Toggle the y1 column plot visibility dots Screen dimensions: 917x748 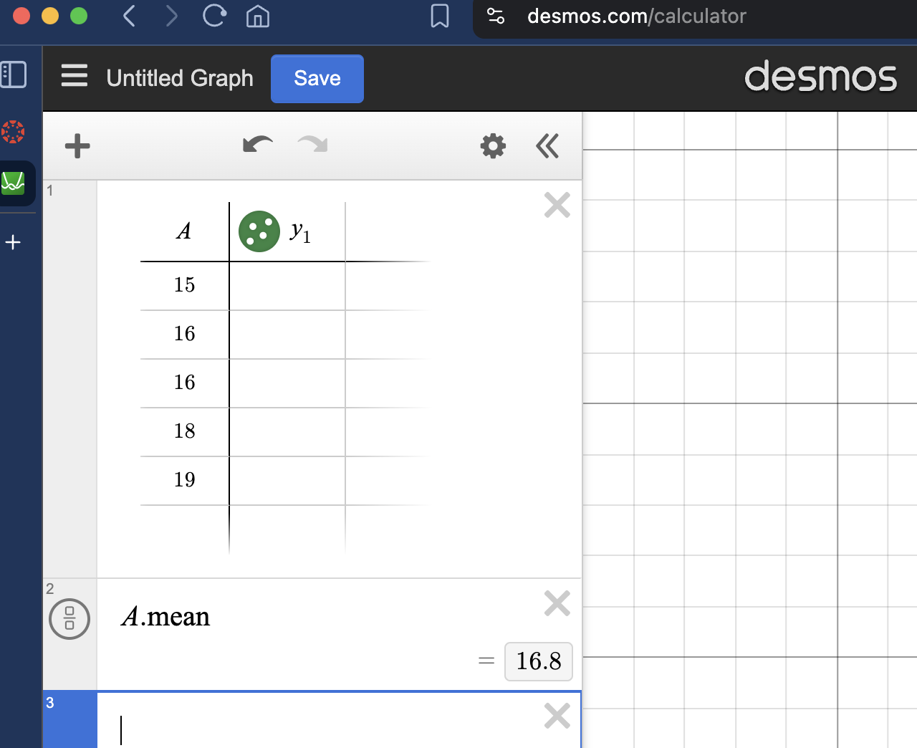point(259,231)
